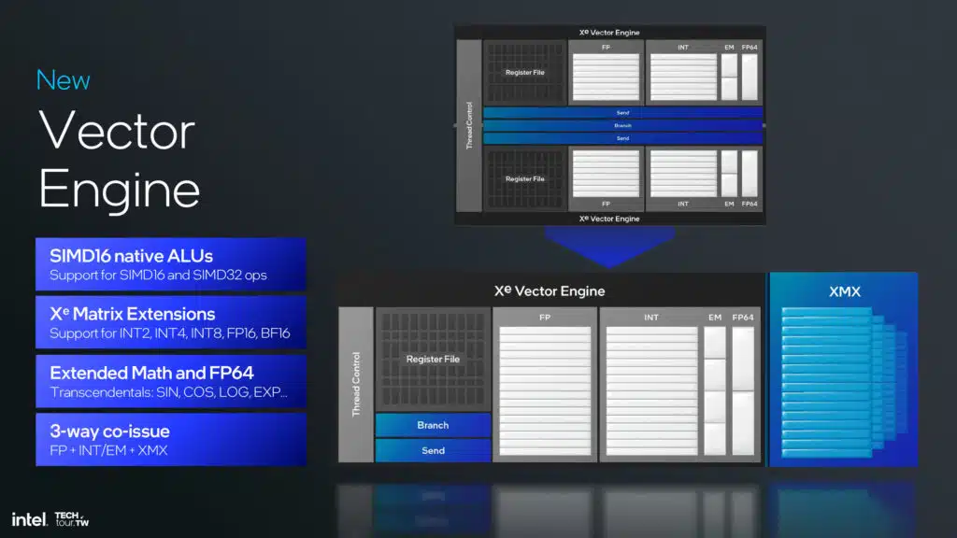The width and height of the screenshot is (957, 538).
Task: Select the large Register File block
Action: pos(433,360)
